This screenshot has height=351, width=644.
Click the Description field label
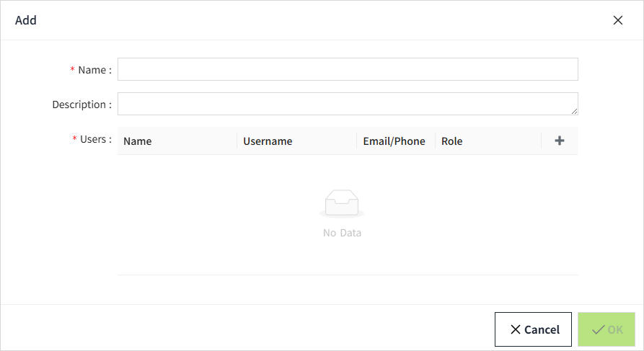[81, 105]
